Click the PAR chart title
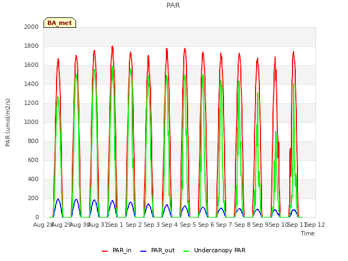 [173, 5]
